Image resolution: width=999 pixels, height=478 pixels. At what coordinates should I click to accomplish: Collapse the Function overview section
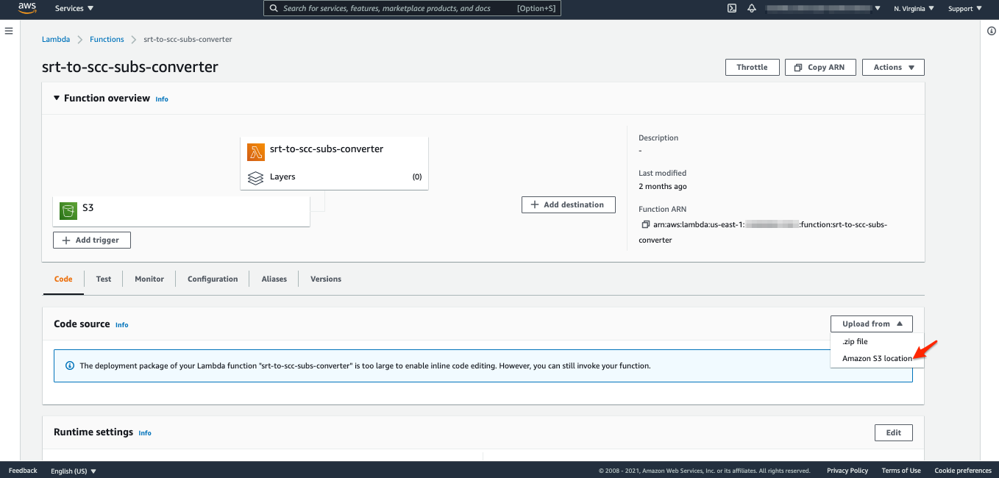point(57,98)
